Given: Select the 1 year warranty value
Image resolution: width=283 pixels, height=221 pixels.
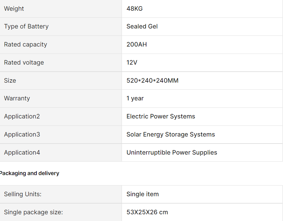Looking at the screenshot, I should click(x=135, y=98).
